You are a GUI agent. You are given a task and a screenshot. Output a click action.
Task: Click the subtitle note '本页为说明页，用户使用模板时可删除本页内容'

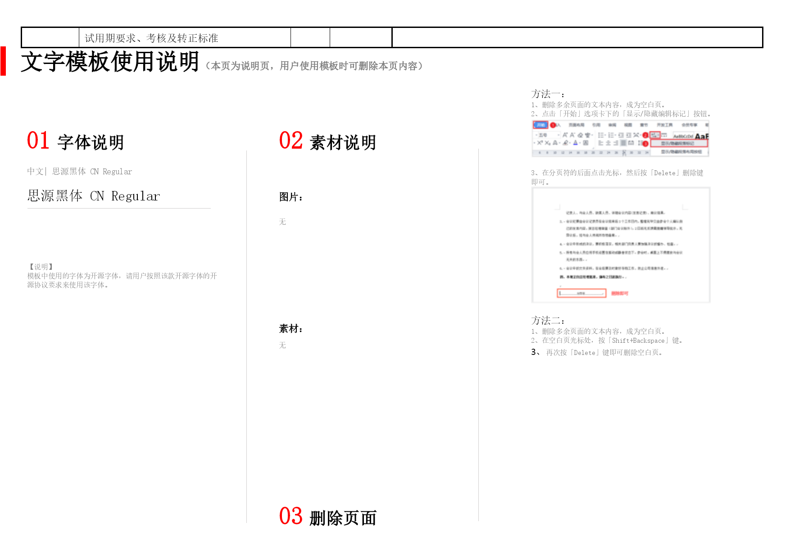tap(314, 66)
